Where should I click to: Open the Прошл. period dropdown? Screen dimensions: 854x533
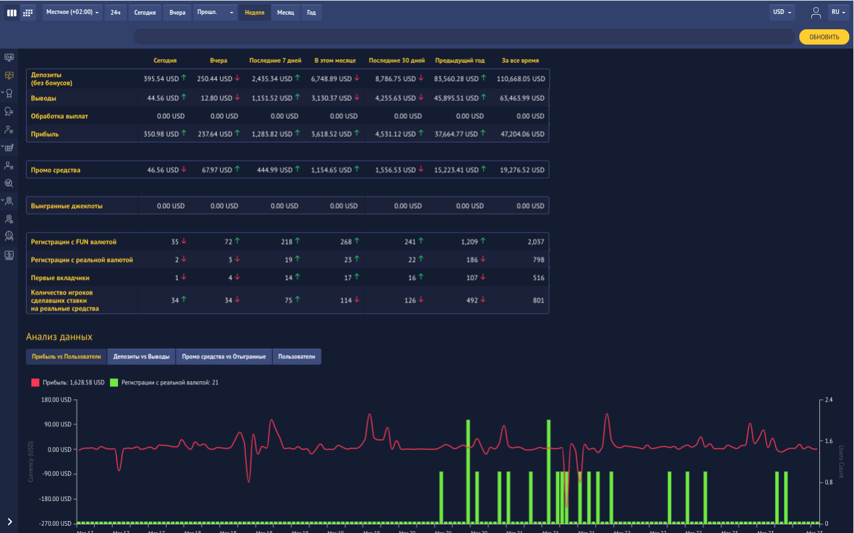point(215,13)
